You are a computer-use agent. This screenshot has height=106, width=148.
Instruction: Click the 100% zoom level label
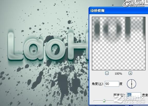tap(118, 74)
